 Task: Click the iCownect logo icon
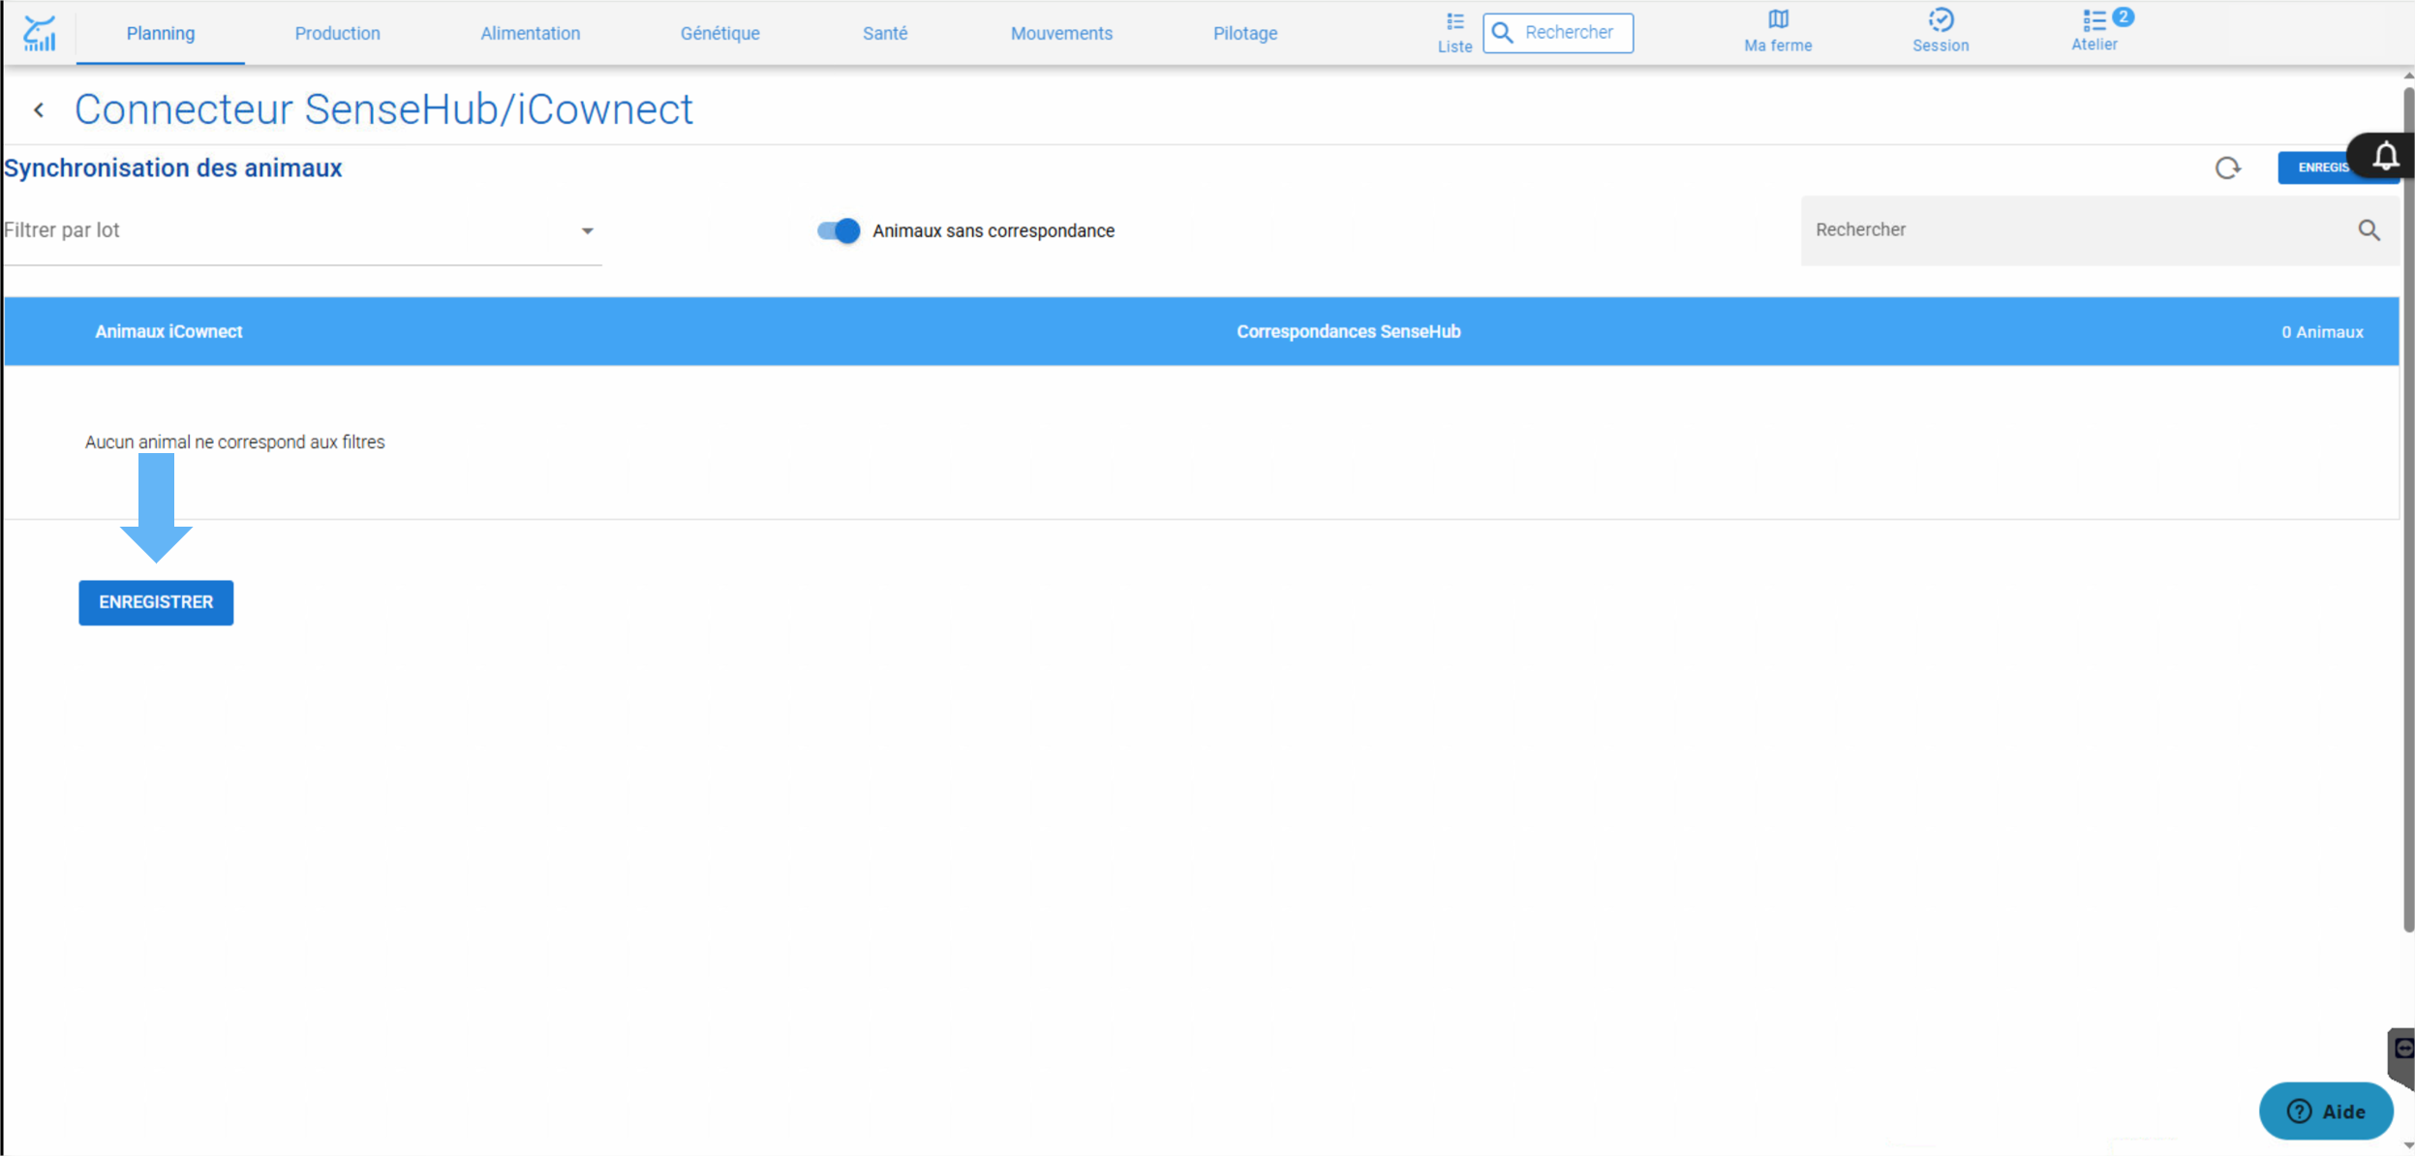tap(40, 33)
